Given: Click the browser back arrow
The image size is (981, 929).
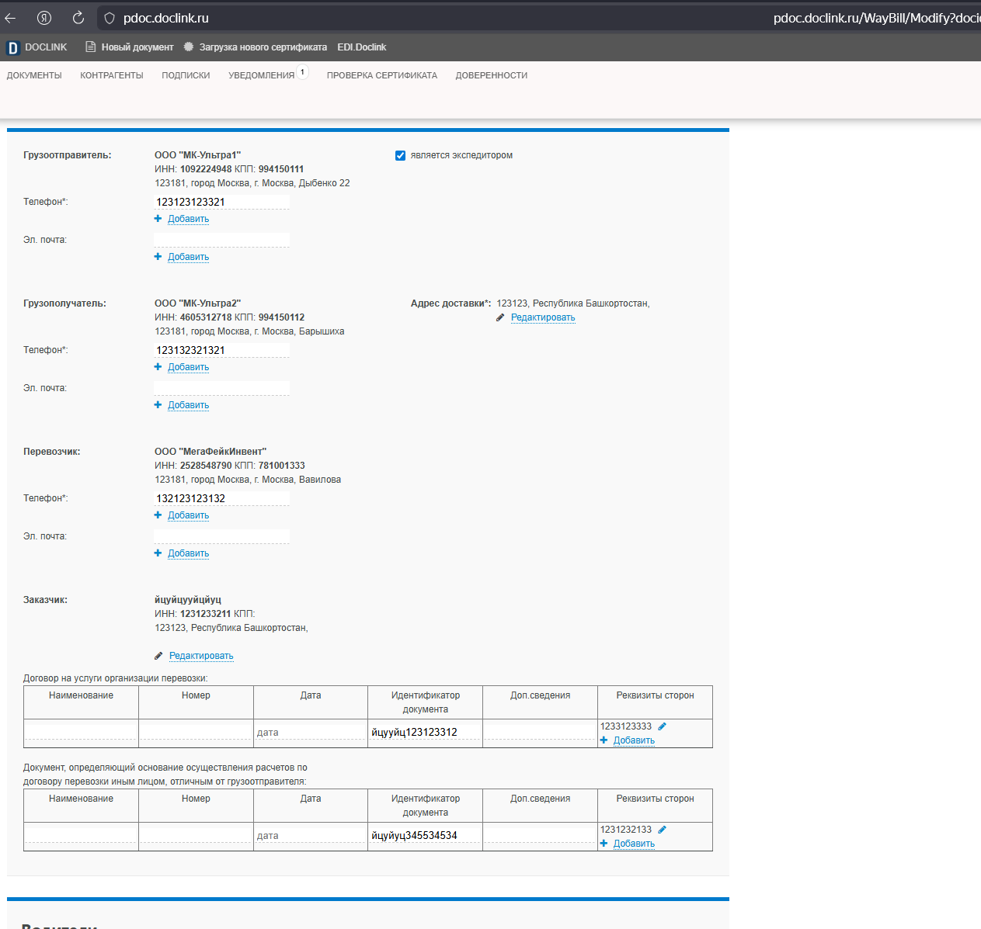Looking at the screenshot, I should (x=10, y=18).
